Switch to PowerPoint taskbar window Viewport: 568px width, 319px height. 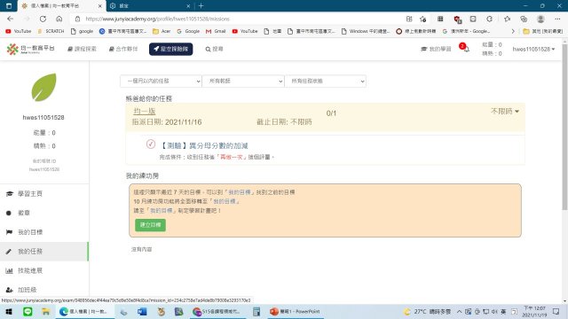(296, 311)
